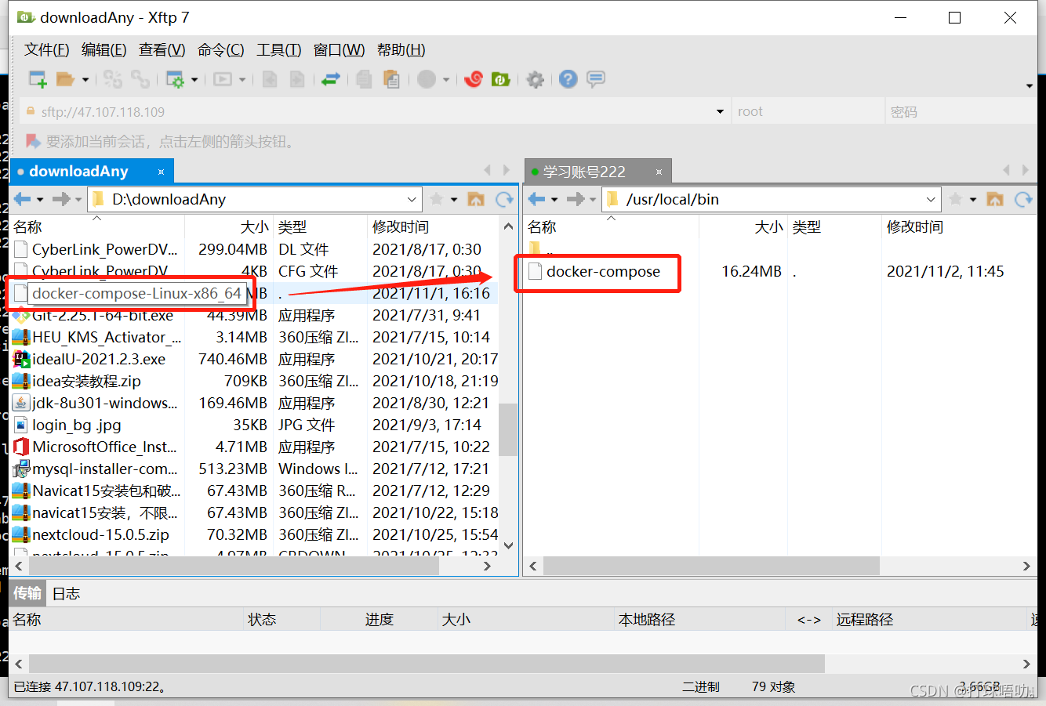Click the greyed-out reconnect toolbar icon
This screenshot has width=1046, height=706.
point(113,79)
